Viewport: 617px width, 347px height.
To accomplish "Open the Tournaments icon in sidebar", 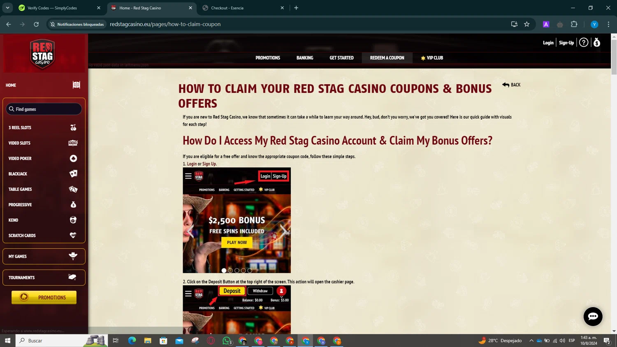I will coord(72,278).
